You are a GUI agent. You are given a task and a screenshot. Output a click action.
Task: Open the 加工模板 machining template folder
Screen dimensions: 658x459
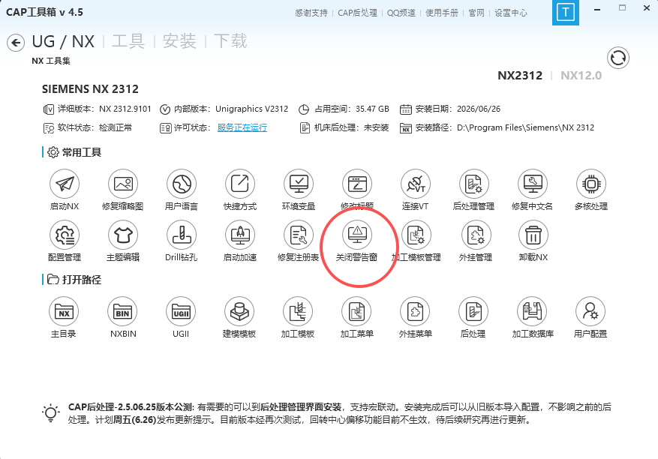click(298, 311)
